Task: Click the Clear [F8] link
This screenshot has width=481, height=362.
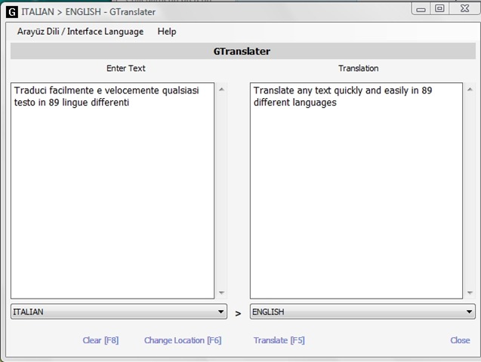Action: (x=100, y=340)
